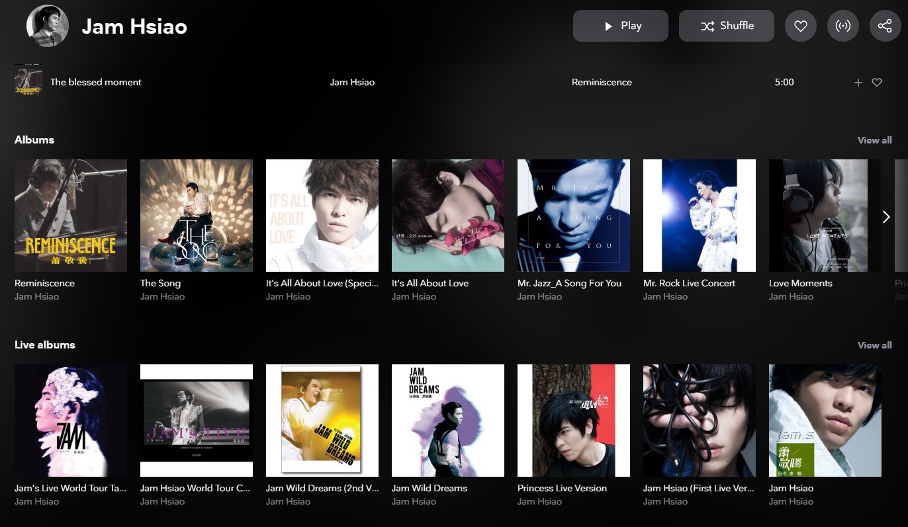Click the share icon in header

point(885,26)
